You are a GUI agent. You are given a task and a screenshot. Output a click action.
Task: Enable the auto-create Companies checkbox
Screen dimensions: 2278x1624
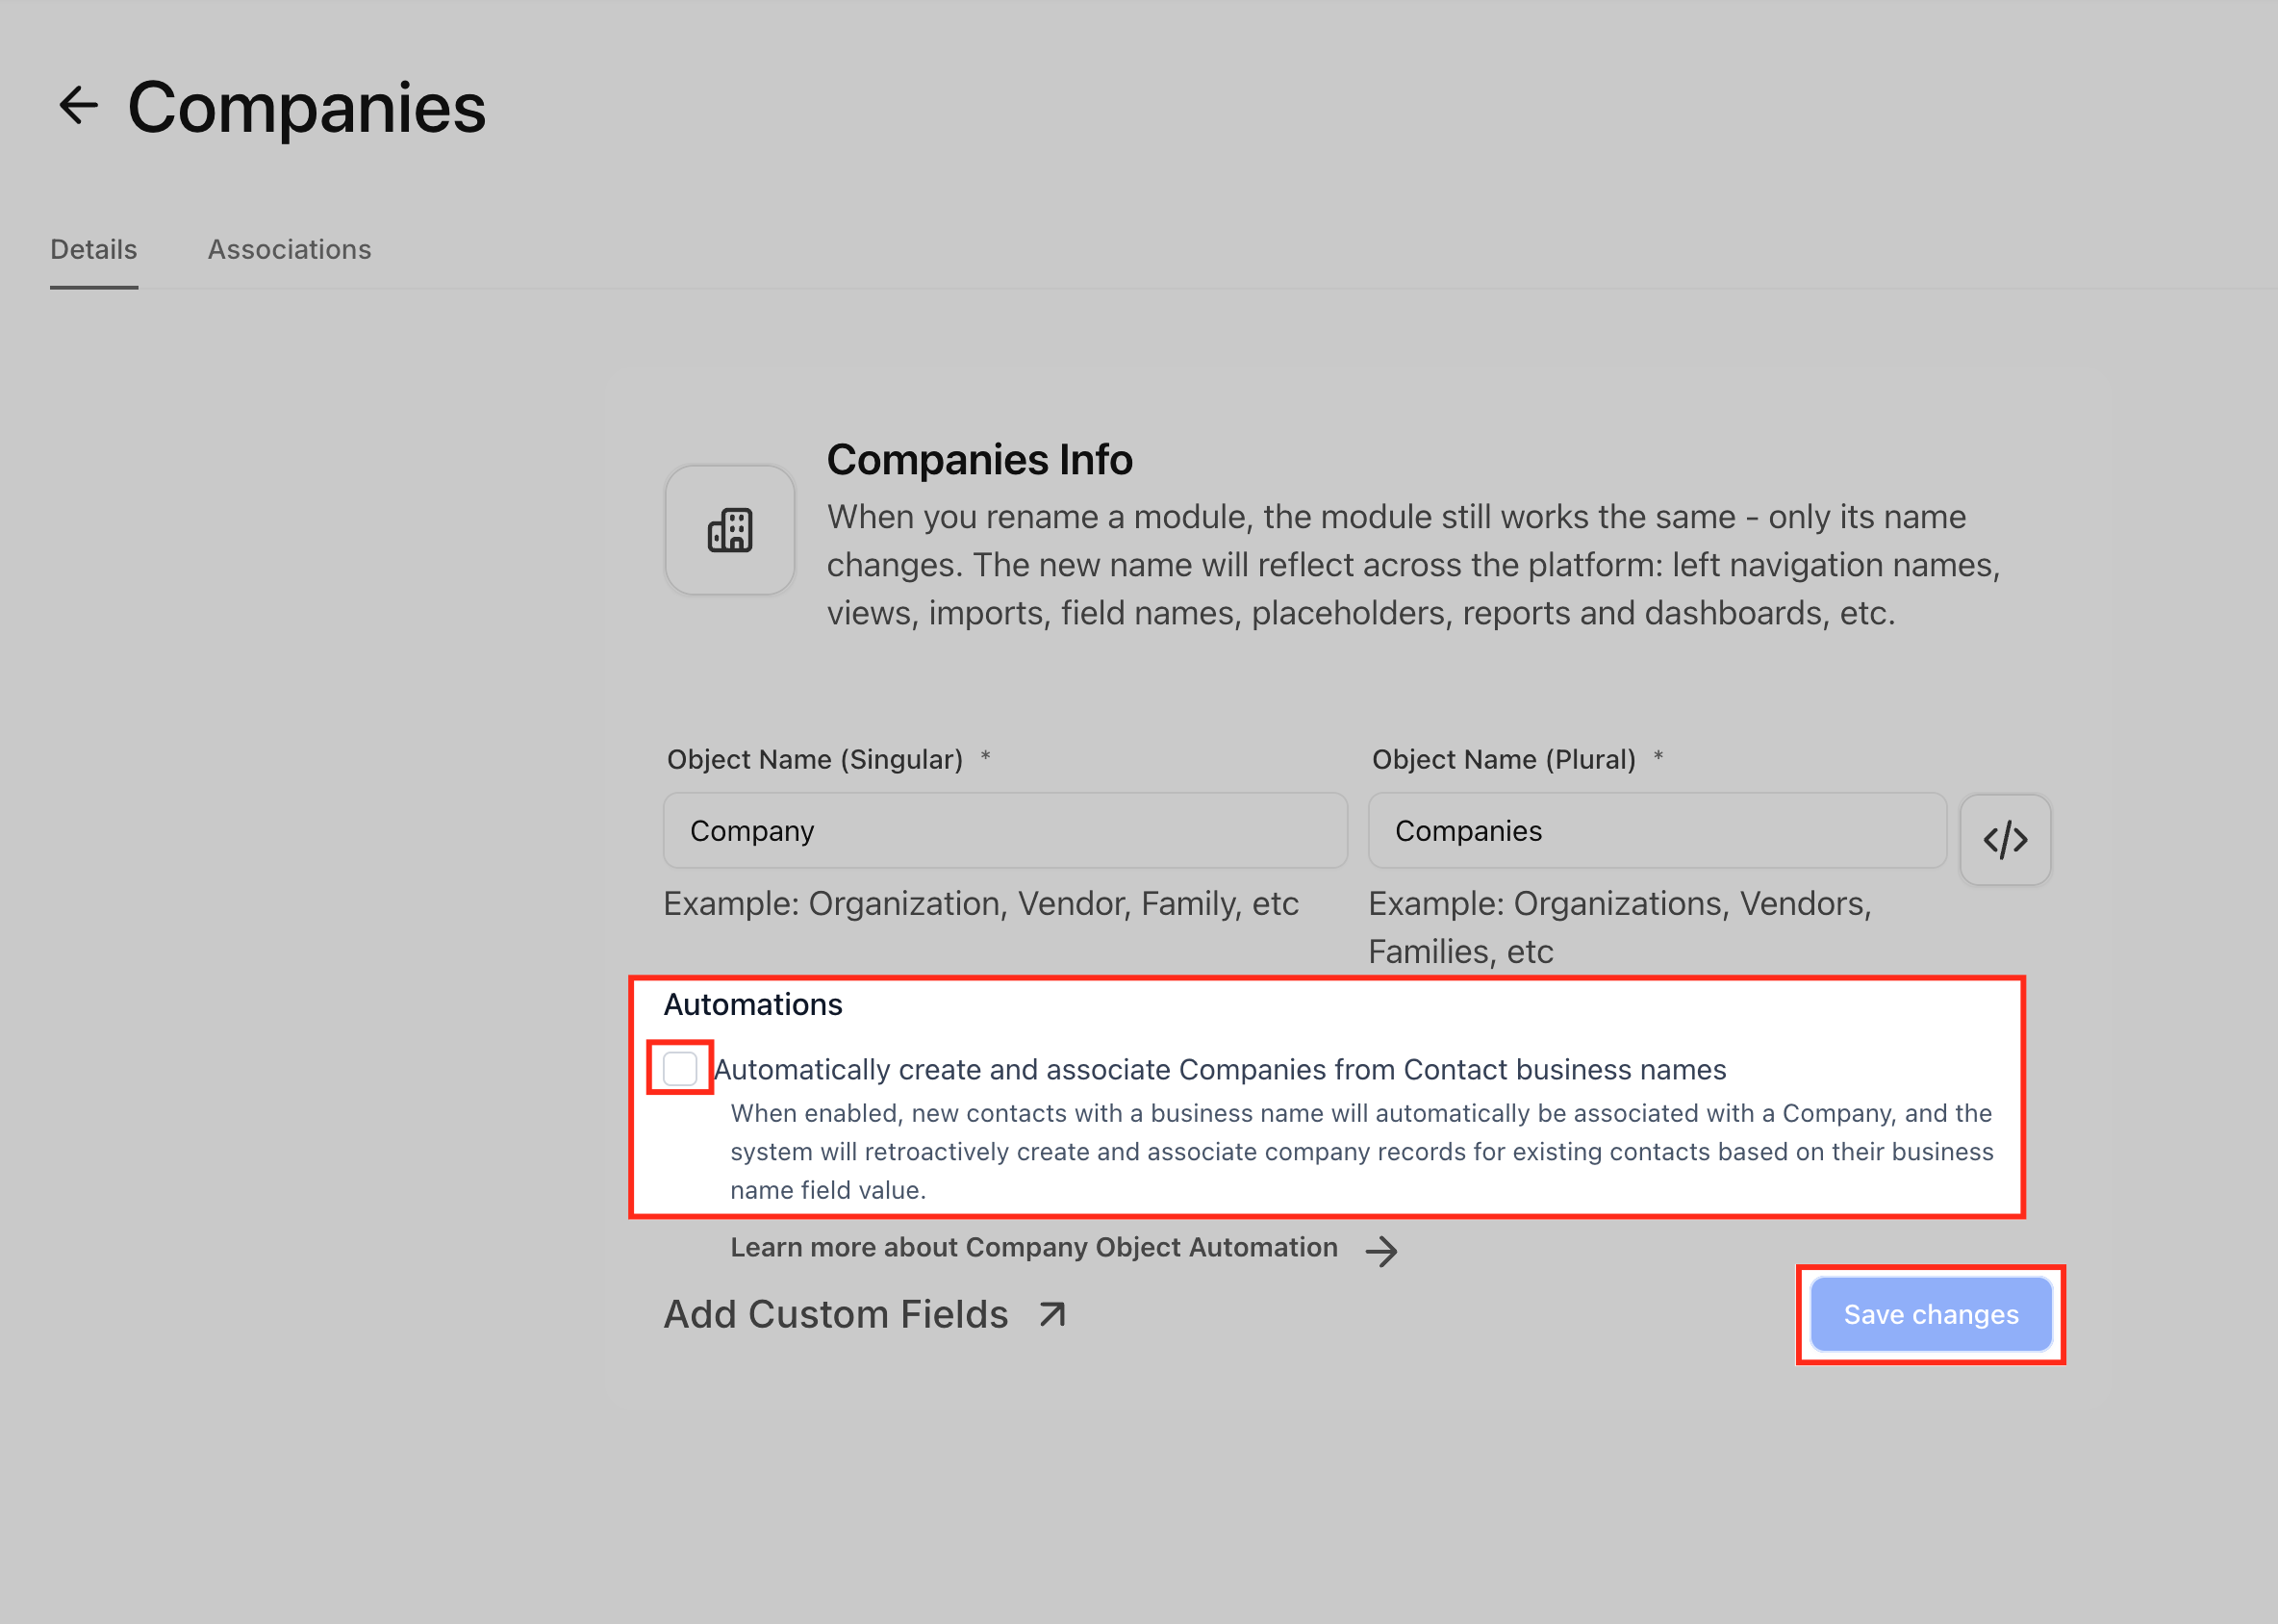pyautogui.click(x=680, y=1068)
